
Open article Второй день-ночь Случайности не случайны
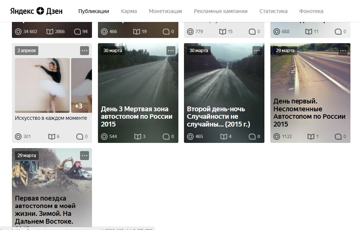(219, 116)
